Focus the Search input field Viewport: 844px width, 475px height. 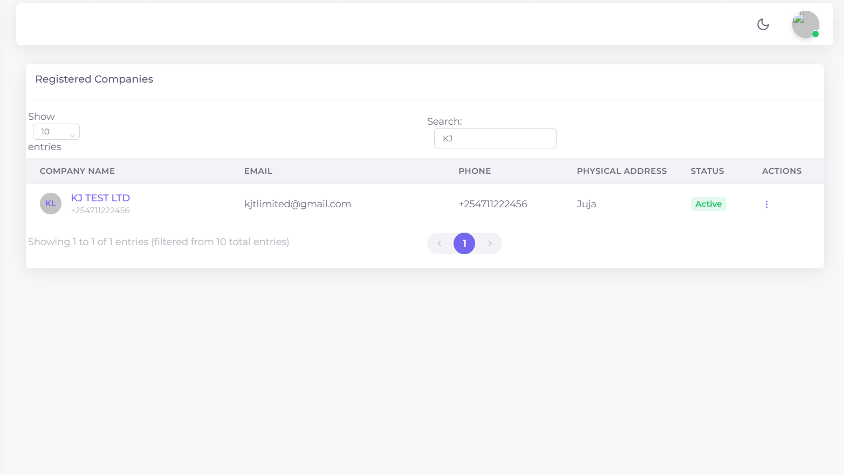[495, 139]
